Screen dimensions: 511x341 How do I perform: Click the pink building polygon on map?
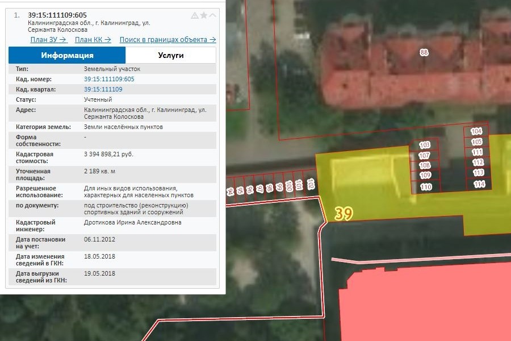point(426,307)
